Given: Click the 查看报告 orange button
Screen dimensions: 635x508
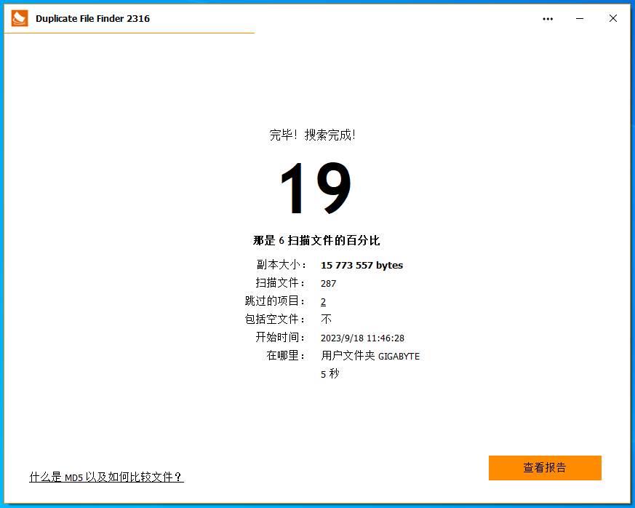Looking at the screenshot, I should [545, 468].
